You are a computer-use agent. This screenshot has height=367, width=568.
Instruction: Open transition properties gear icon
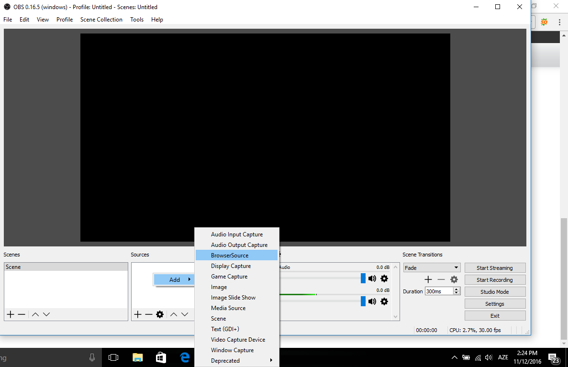(454, 279)
